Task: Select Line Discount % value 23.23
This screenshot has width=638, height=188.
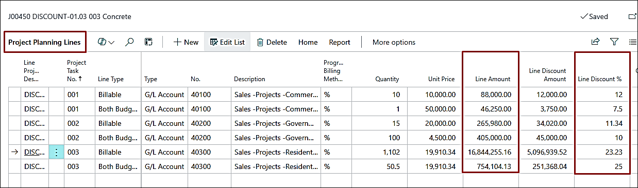Action: click(x=601, y=152)
